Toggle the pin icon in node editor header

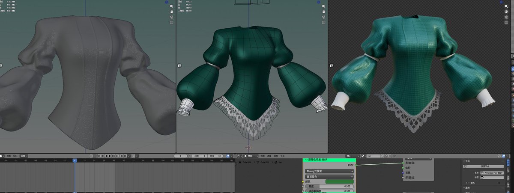394,156
